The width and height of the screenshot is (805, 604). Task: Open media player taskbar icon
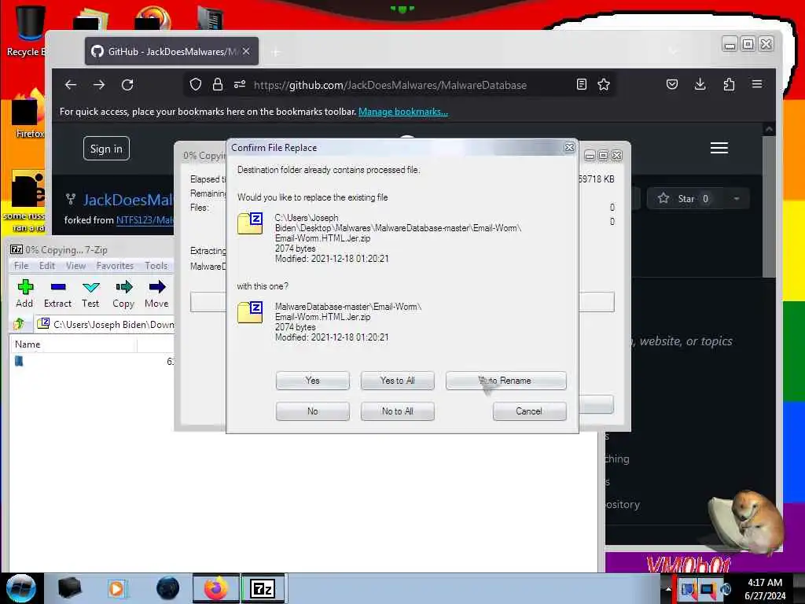tap(116, 588)
